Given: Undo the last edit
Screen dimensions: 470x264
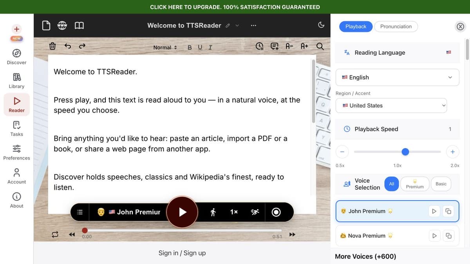Looking at the screenshot, I should (x=68, y=46).
